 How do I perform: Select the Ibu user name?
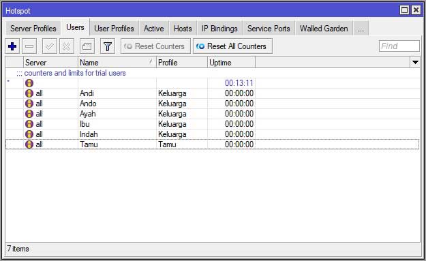coord(85,124)
